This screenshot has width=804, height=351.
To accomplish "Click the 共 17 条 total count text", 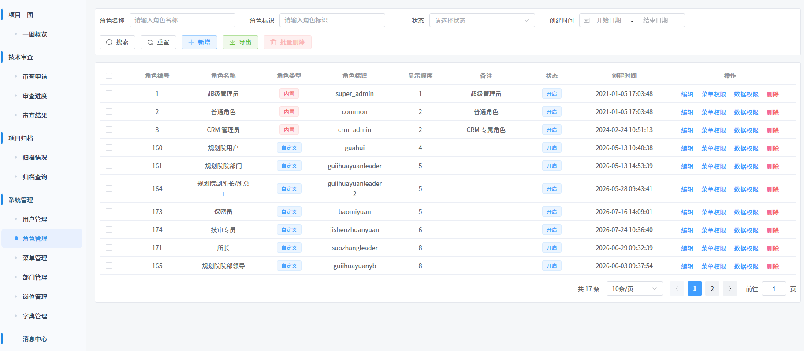I will 588,289.
